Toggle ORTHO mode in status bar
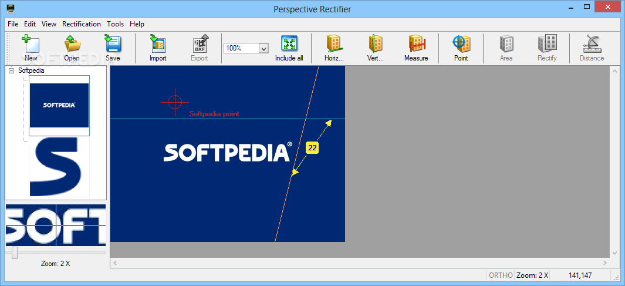Screen dimensions: 625x286 coord(500,275)
